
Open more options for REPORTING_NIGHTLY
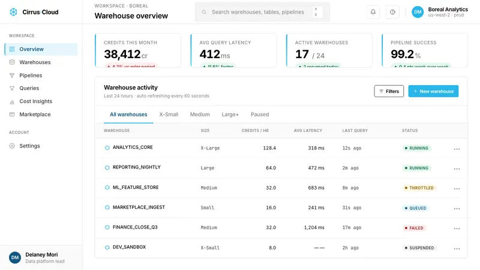pos(457,169)
